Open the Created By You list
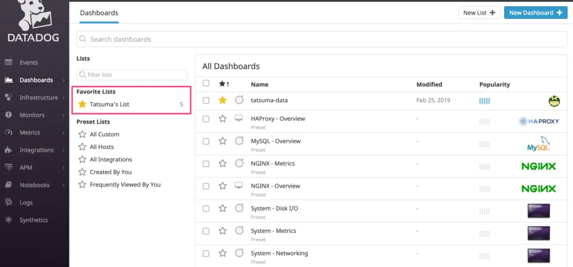Image resolution: width=573 pixels, height=267 pixels. (x=111, y=172)
